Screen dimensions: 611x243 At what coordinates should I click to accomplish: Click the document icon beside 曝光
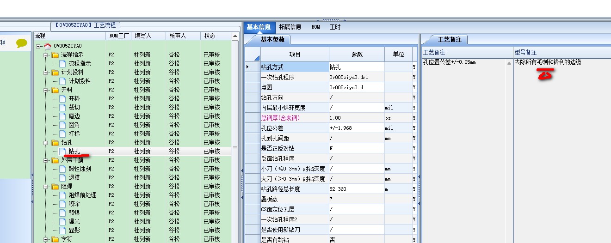[63, 222]
